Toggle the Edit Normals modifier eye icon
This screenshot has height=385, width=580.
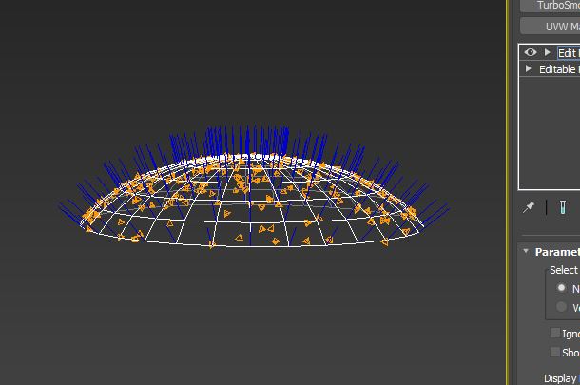click(531, 53)
